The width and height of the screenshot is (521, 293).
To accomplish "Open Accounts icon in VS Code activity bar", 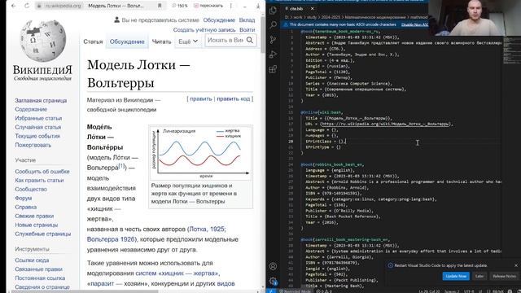I will pos(274,266).
